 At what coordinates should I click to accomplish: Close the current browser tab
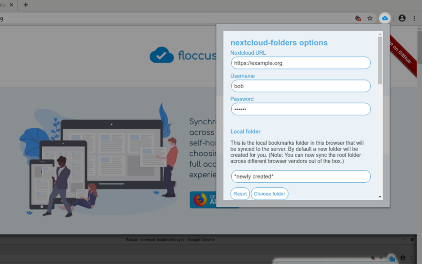[11, 5]
